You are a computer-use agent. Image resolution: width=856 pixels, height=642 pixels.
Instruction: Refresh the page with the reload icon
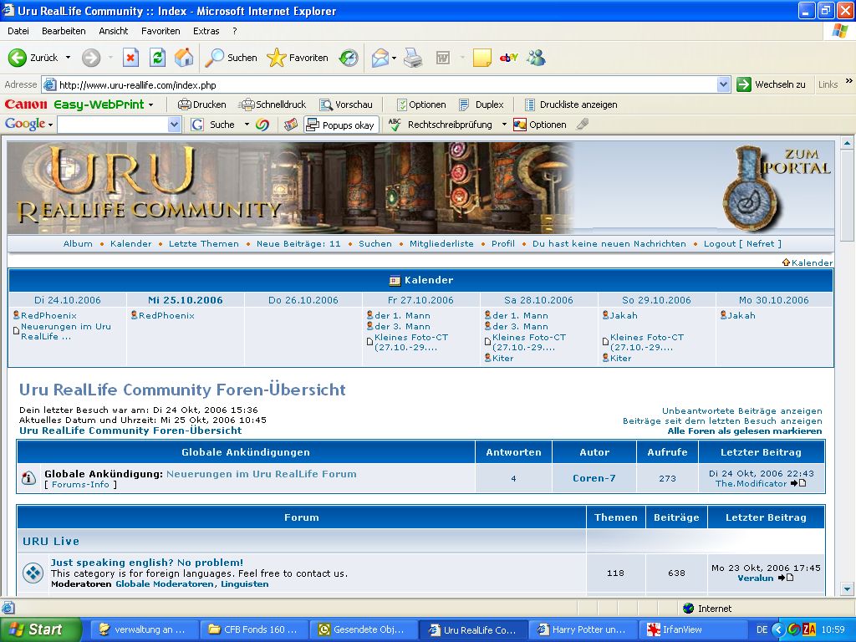pyautogui.click(x=157, y=58)
